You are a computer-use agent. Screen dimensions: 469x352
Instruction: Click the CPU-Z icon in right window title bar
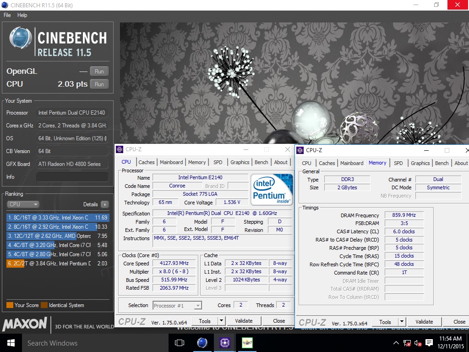300,150
